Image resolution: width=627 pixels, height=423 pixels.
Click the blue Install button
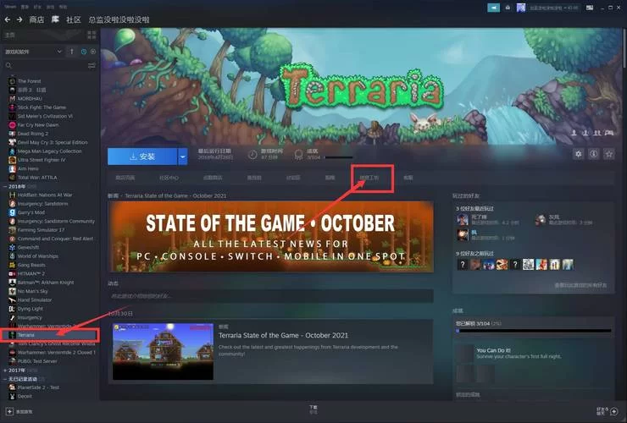point(141,157)
